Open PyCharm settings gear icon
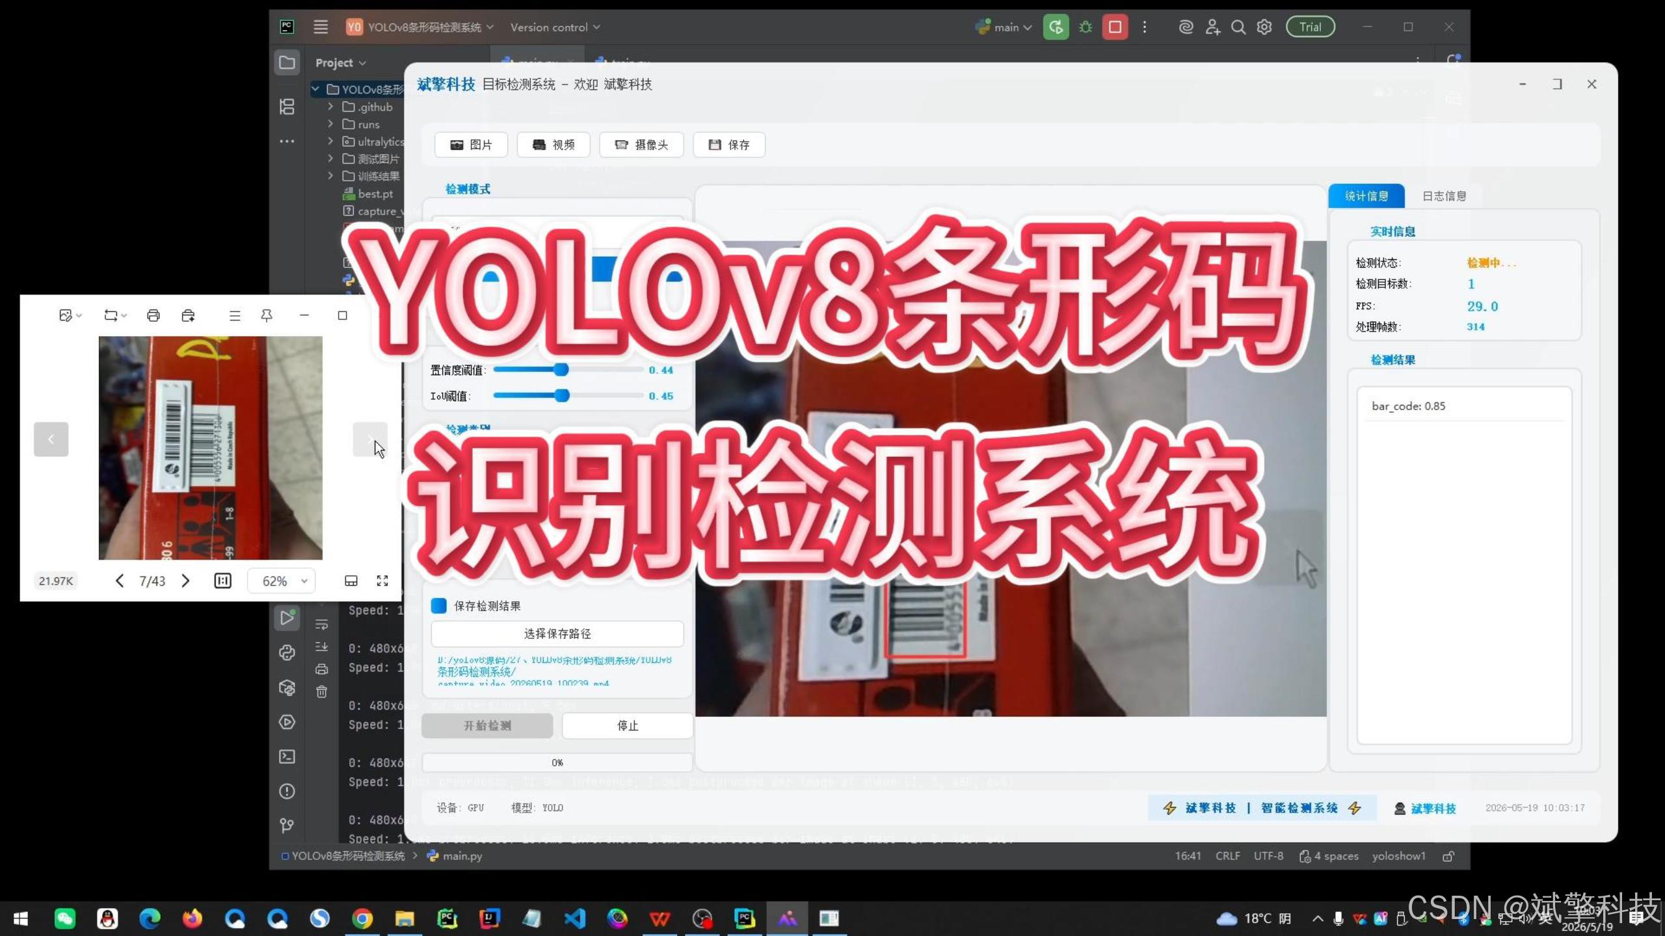The height and width of the screenshot is (936, 1665). pos(1264,27)
